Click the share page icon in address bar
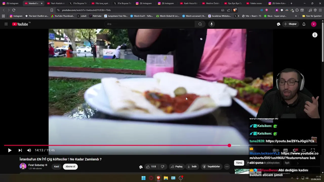Viewport: 324px width, 182px height. (229, 10)
